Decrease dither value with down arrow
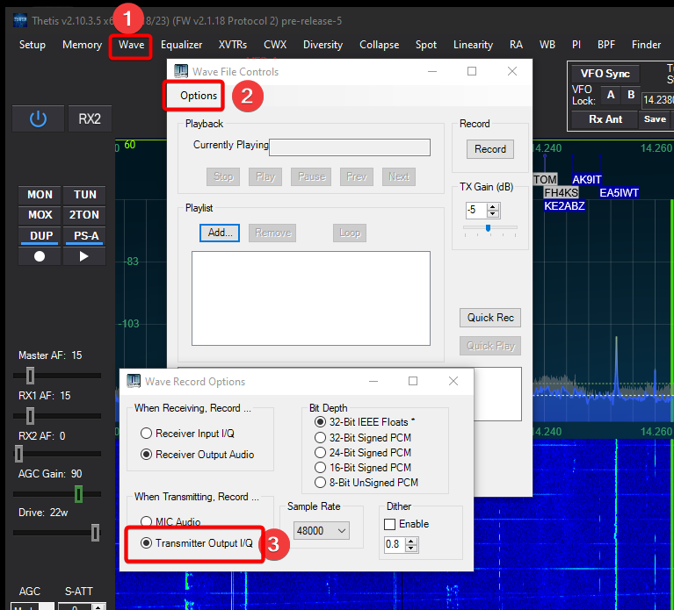674x610 pixels. (412, 549)
